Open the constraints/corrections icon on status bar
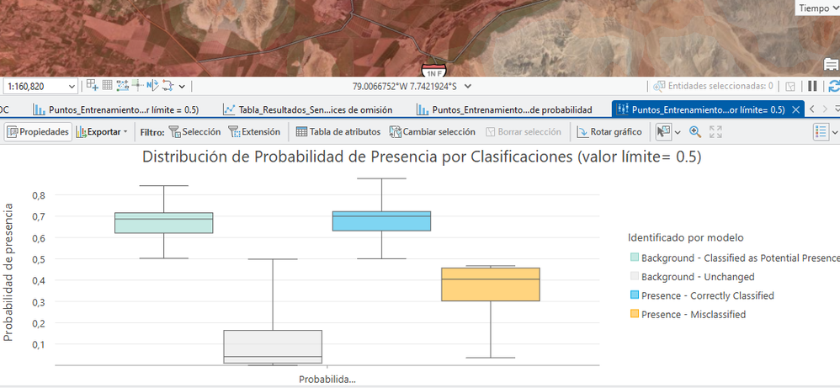The height and width of the screenshot is (388, 840). [x=138, y=85]
